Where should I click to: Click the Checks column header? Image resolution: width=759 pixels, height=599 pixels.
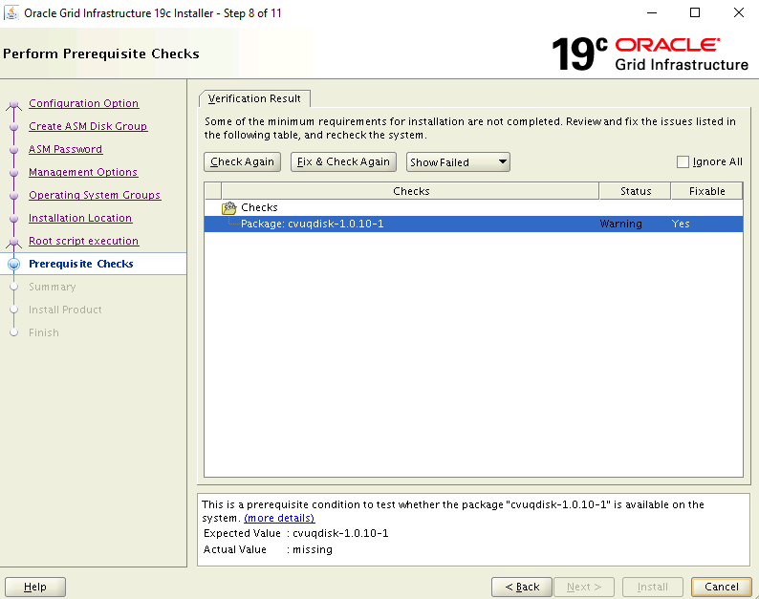[x=410, y=191]
